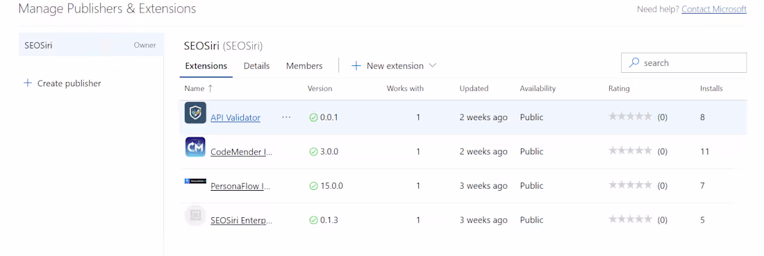Image resolution: width=764 pixels, height=256 pixels.
Task: Click the plus icon for New extension
Action: [x=356, y=66]
